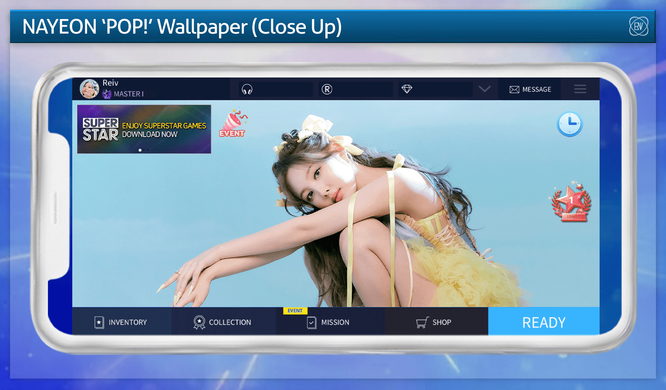Open the hamburger menu
This screenshot has width=666, height=390.
coord(580,89)
